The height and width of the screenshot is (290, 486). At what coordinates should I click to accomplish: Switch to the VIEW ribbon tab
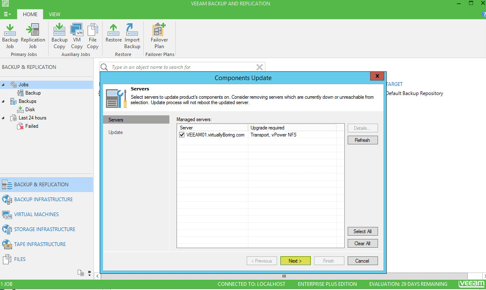coord(54,14)
